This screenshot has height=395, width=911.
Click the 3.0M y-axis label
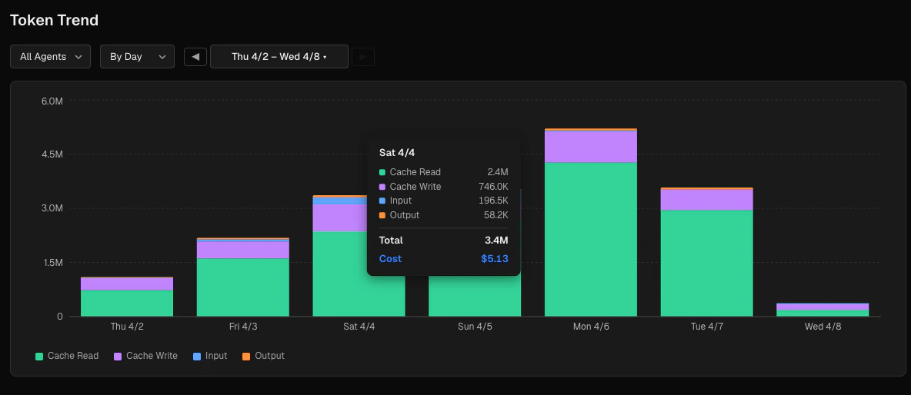click(52, 208)
